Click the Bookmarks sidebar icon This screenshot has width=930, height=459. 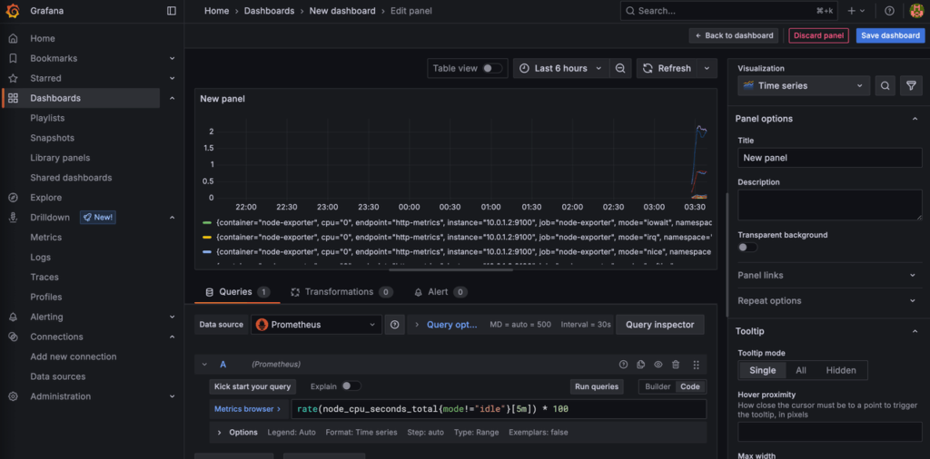pos(13,58)
